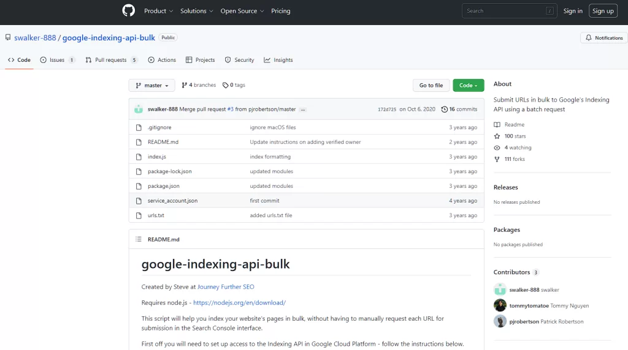
Task: Open the service_account.json file link
Action: click(x=172, y=201)
